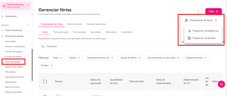This screenshot has width=227, height=96.
Task: Select the Para aprovação sub-tab
Action: (x=61, y=32)
